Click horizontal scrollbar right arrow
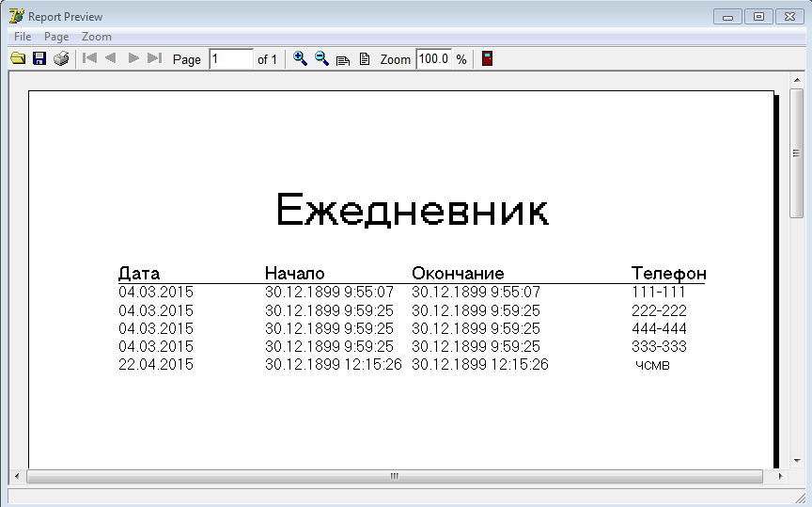Image resolution: width=812 pixels, height=507 pixels. tap(780, 476)
